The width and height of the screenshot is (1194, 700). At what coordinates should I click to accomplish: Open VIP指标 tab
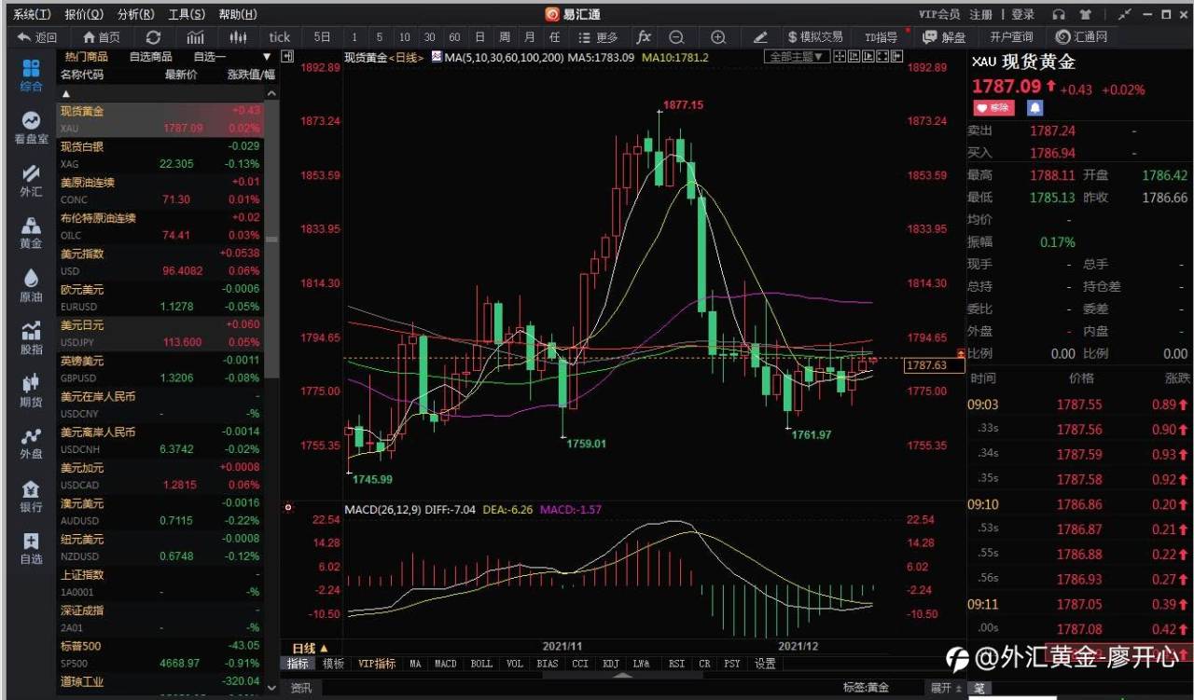377,664
